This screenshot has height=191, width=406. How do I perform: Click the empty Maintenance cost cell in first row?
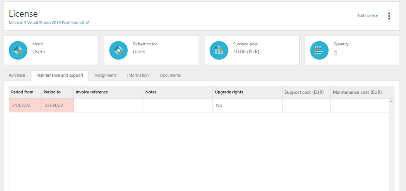[360, 105]
